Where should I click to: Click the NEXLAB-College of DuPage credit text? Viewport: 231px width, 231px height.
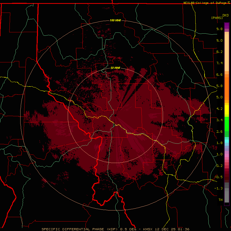point(205,3)
